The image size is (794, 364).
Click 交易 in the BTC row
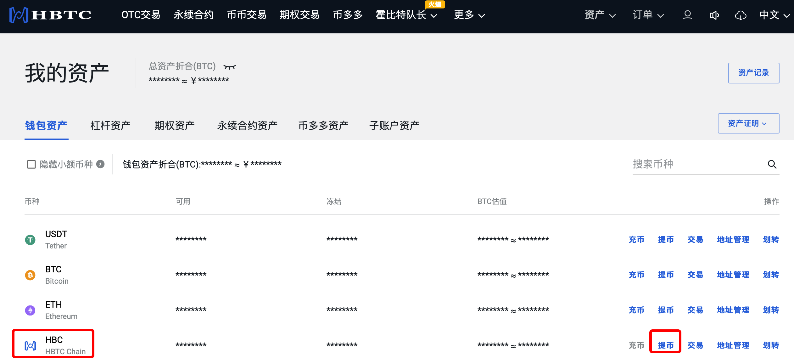[x=695, y=275]
